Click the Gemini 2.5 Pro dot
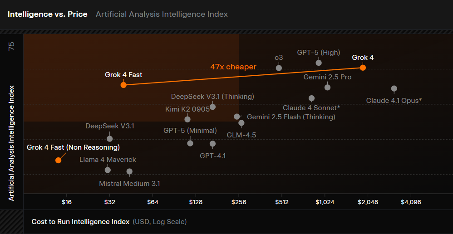The width and height of the screenshot is (453, 234). (x=327, y=87)
